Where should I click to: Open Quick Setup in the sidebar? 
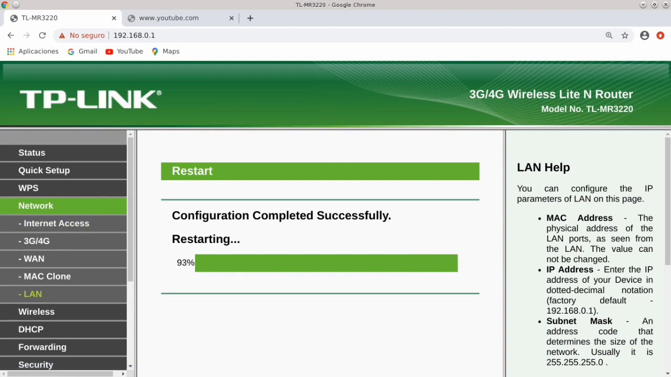click(x=63, y=170)
